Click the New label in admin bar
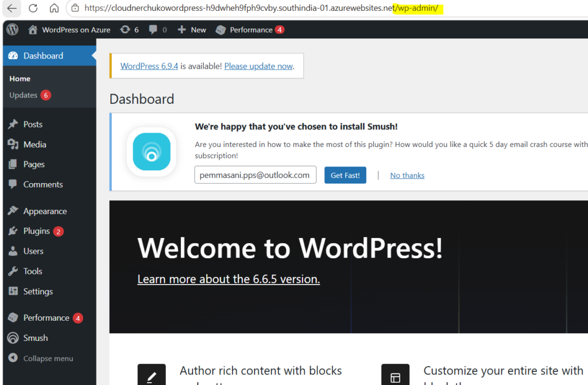The height and width of the screenshot is (385, 588). (x=198, y=30)
